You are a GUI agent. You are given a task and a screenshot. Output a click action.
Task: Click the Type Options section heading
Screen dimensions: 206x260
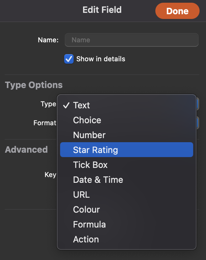[x=34, y=85]
